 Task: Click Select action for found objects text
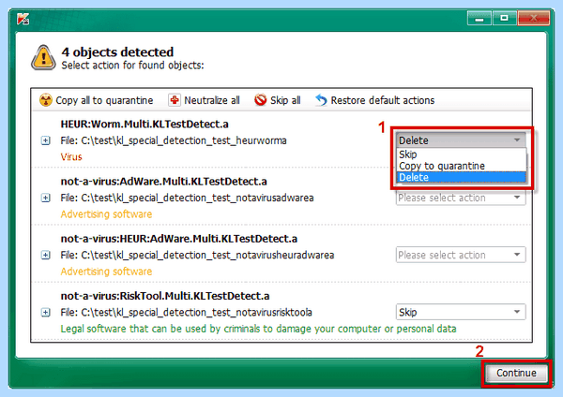coord(132,66)
